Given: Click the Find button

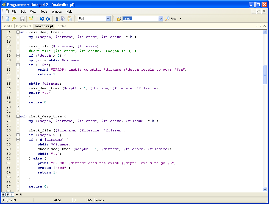Looking at the screenshot, I should tap(171, 18).
